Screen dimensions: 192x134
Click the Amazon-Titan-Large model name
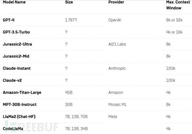(x=22, y=93)
